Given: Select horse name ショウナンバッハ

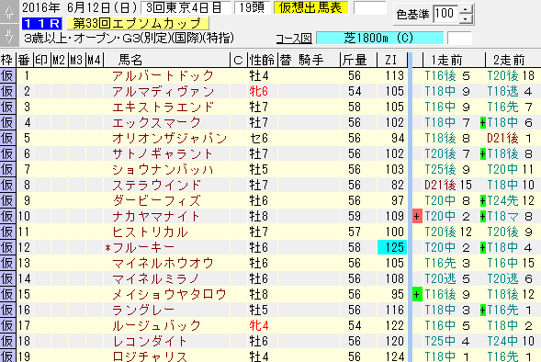Looking at the screenshot, I should click(x=163, y=169).
